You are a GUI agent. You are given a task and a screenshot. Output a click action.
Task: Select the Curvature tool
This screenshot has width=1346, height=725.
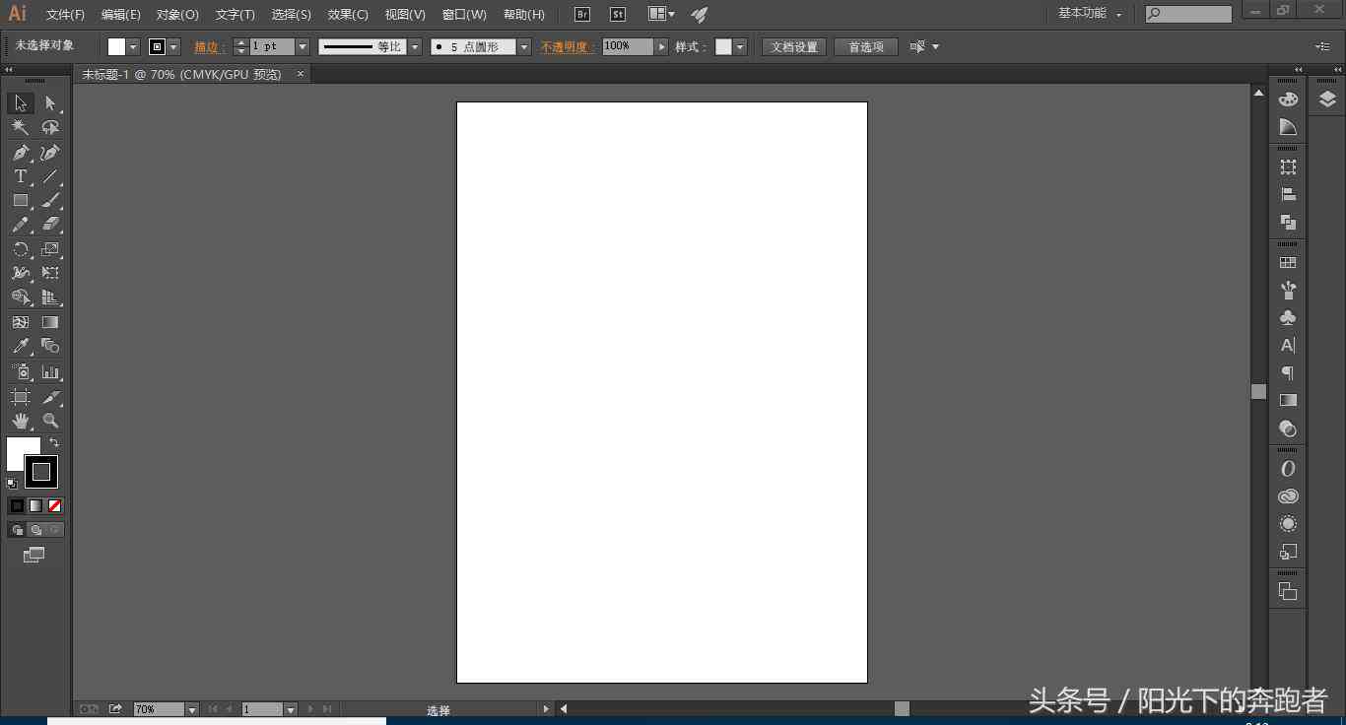click(50, 153)
